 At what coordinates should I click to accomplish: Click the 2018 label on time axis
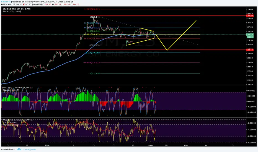47,145
